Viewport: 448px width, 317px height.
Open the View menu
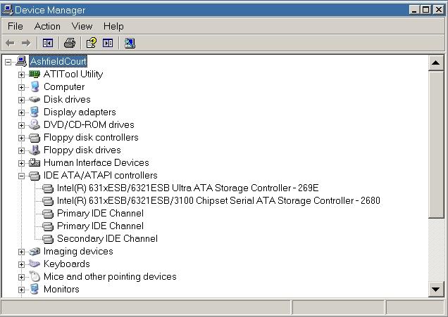point(82,26)
